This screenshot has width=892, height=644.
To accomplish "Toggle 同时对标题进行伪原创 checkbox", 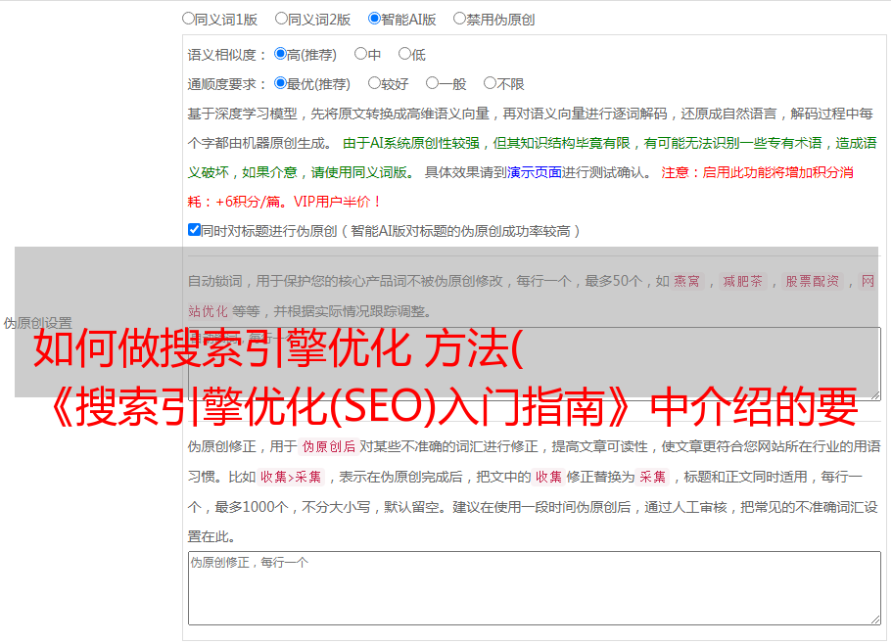I will click(194, 230).
